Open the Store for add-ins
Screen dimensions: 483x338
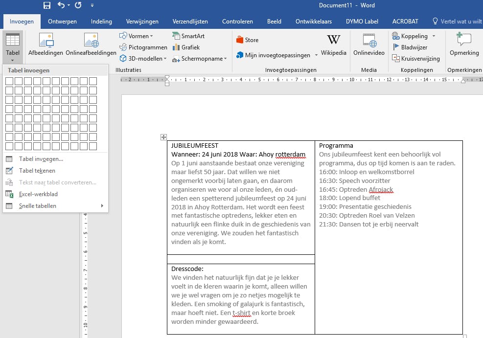pyautogui.click(x=247, y=40)
